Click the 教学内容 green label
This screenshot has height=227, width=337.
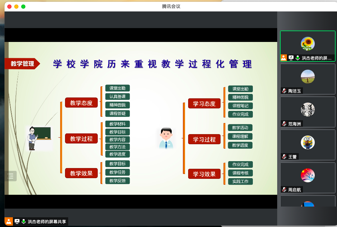[x=118, y=139]
